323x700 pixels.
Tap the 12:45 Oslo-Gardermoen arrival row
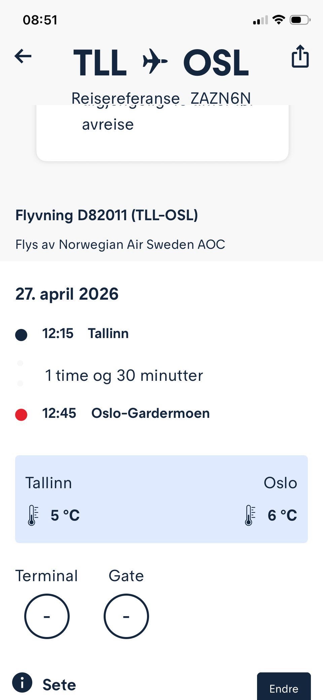[126, 413]
